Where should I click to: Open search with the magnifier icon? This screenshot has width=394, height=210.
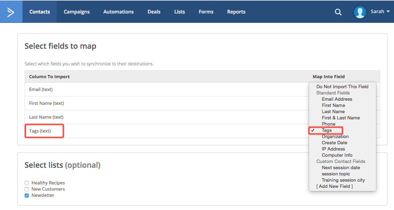point(338,12)
